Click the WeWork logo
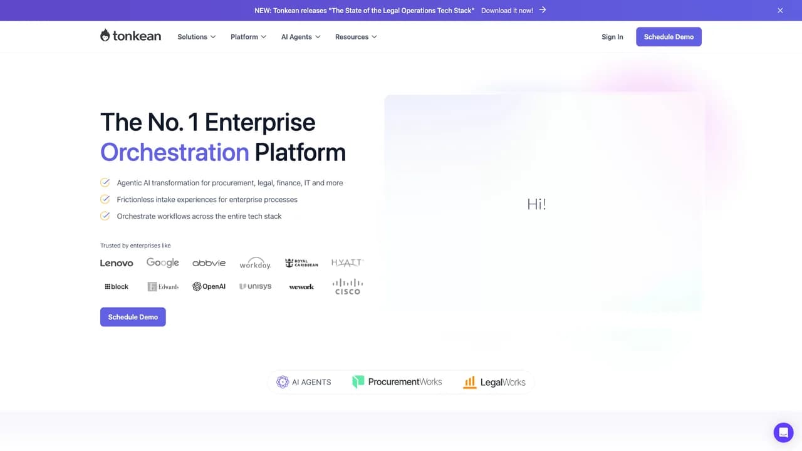Image resolution: width=802 pixels, height=451 pixels. (301, 287)
